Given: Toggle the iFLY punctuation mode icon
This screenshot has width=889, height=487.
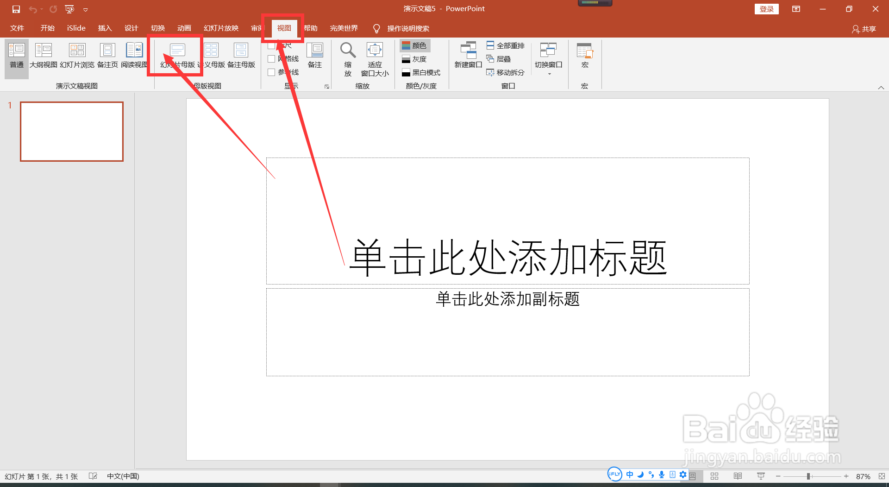Looking at the screenshot, I should pyautogui.click(x=651, y=474).
